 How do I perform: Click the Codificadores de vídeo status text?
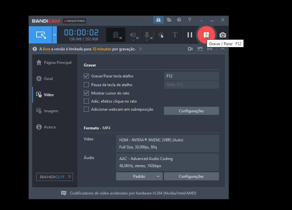(x=133, y=193)
